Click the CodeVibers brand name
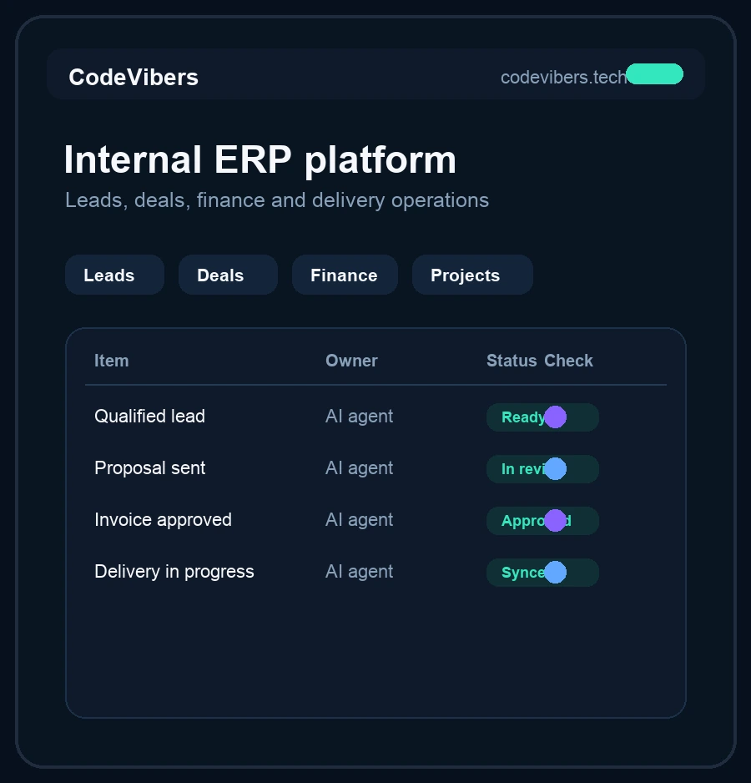This screenshot has height=783, width=751. 134,77
